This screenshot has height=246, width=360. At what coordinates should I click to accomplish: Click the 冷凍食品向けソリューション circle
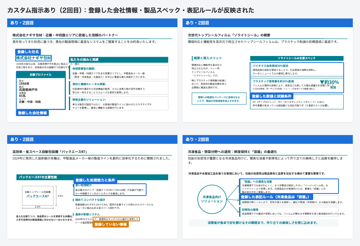(x=212, y=199)
